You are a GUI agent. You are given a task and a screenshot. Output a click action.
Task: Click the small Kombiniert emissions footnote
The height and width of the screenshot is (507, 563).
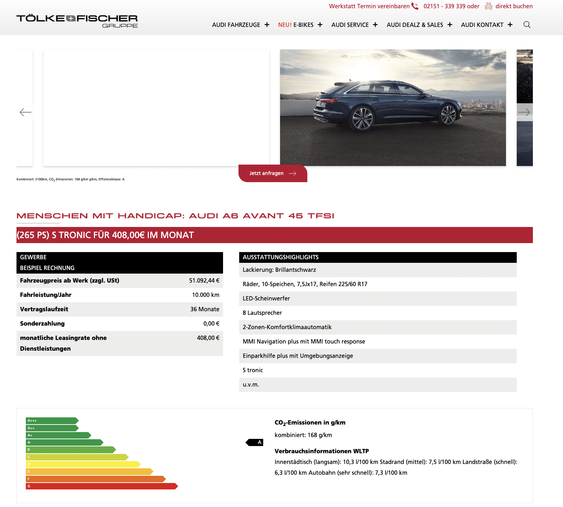point(70,179)
